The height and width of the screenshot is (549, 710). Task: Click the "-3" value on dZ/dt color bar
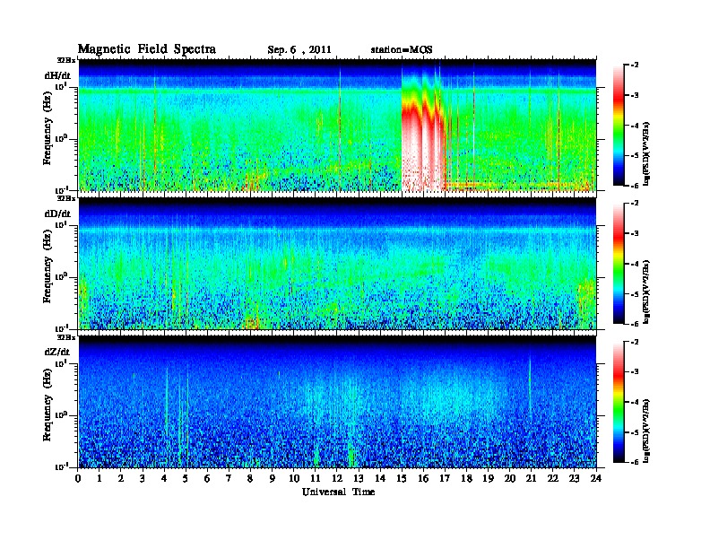tap(635, 371)
